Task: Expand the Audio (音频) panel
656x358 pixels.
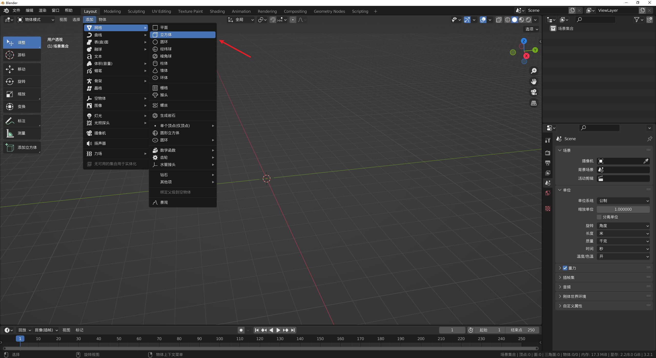Action: coord(567,287)
